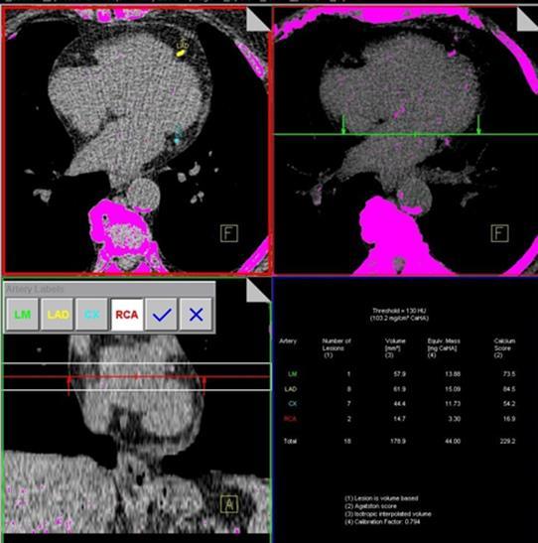Click the F orientation marker in the left axial view

coord(229,233)
